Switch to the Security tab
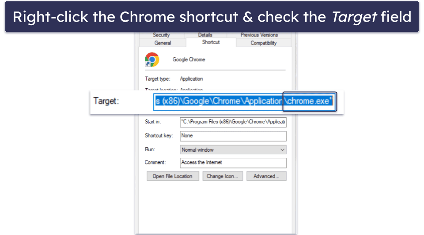The image size is (424, 235). click(x=162, y=35)
